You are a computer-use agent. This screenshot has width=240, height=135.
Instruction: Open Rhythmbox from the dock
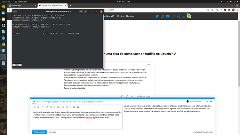tap(3, 25)
